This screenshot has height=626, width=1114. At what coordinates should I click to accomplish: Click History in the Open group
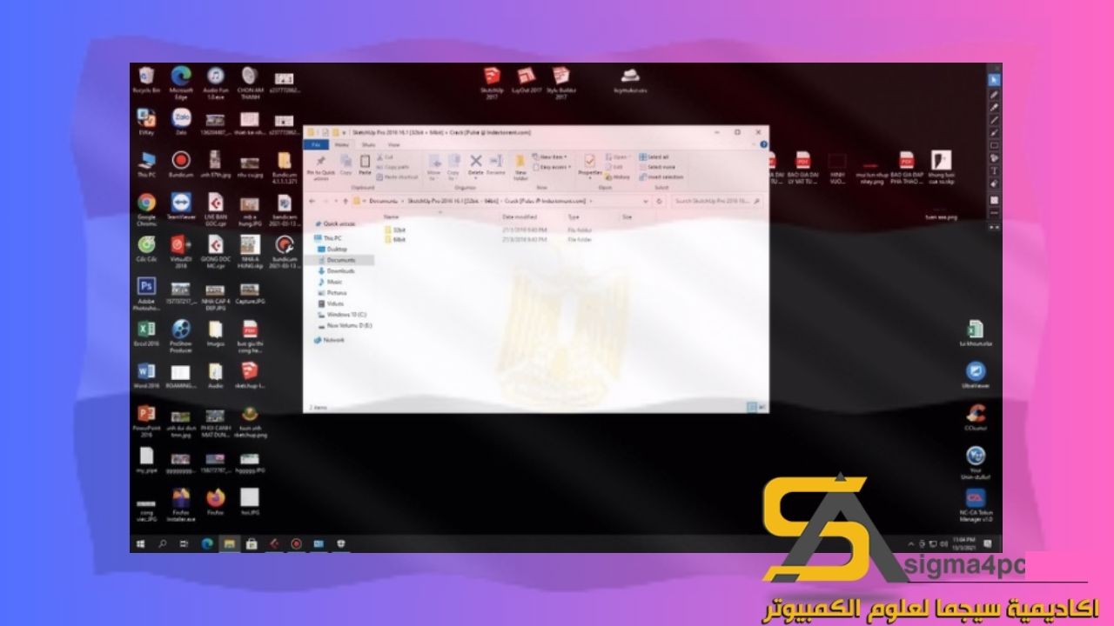coord(617,176)
